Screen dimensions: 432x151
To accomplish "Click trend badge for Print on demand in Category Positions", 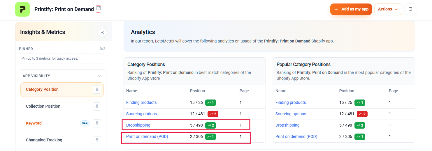I will click(x=210, y=137).
